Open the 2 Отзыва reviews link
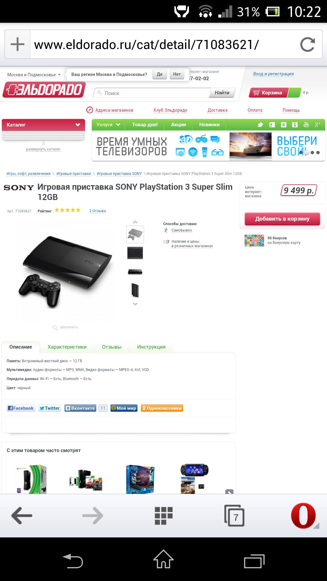 [97, 211]
